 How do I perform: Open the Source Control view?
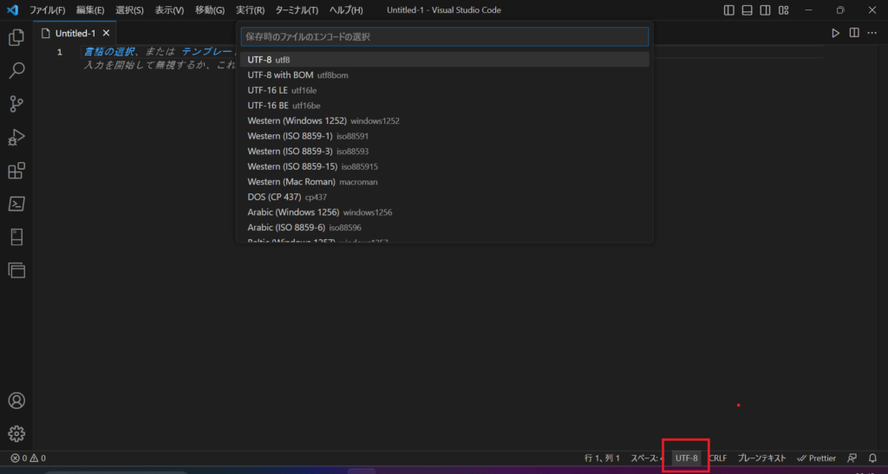[x=16, y=104]
